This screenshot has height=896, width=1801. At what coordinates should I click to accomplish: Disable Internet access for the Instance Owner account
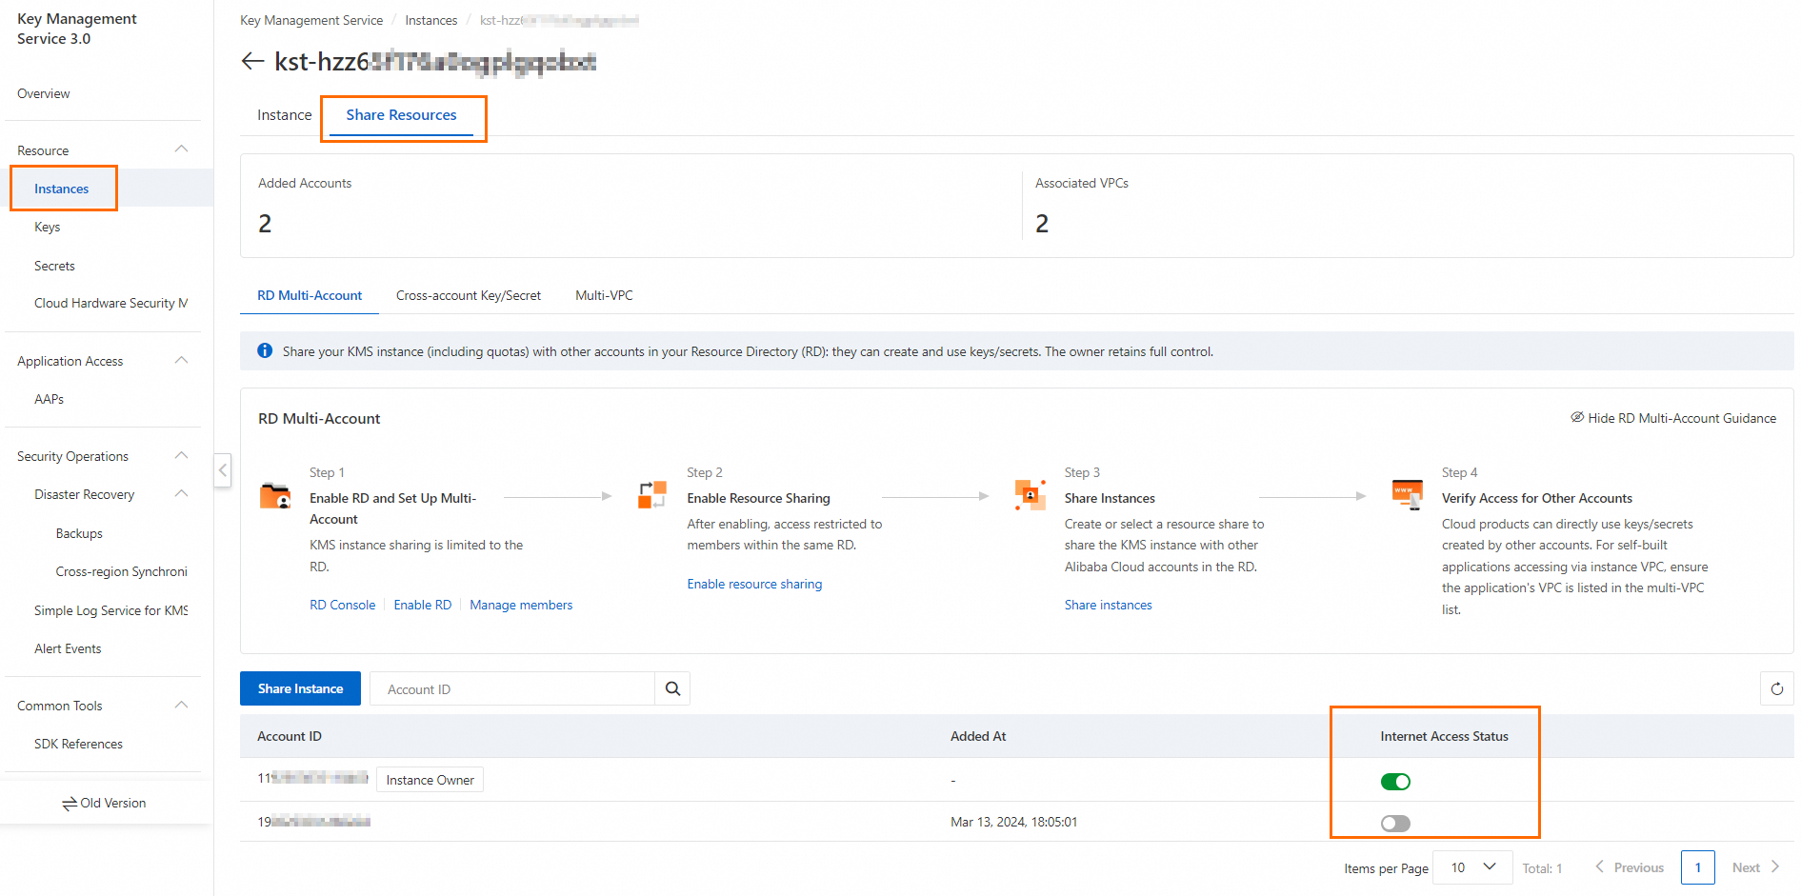tap(1395, 782)
